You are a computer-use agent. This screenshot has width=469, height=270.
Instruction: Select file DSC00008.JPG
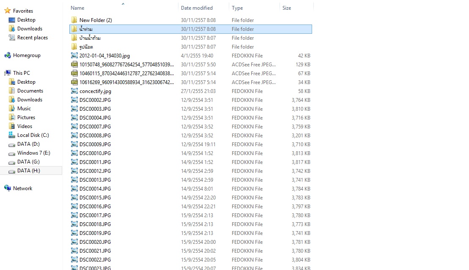pyautogui.click(x=191, y=136)
